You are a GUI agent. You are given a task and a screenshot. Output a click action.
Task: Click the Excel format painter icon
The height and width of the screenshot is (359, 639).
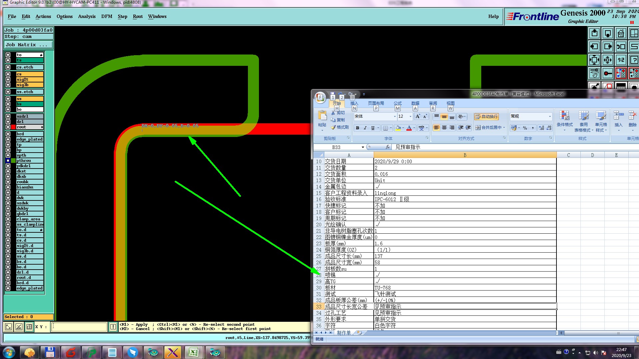340,127
